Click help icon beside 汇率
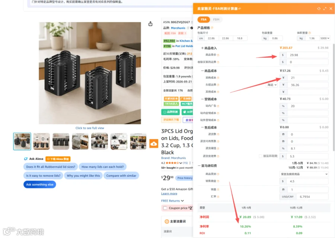This screenshot has height=238, width=335. pyautogui.click(x=218, y=197)
